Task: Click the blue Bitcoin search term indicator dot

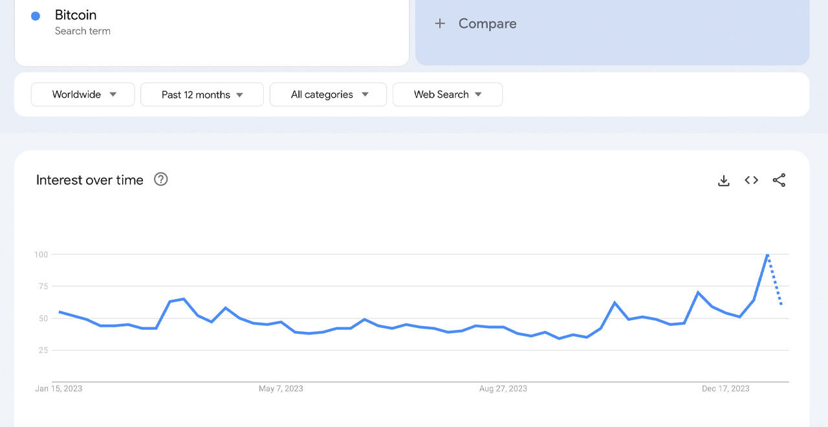Action: coord(36,15)
